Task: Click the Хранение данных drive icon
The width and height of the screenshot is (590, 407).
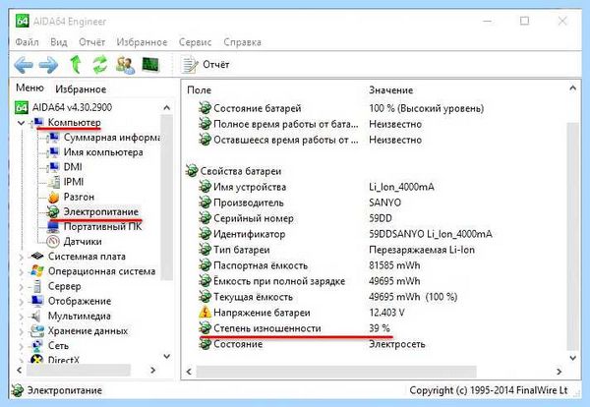Action: tap(37, 331)
